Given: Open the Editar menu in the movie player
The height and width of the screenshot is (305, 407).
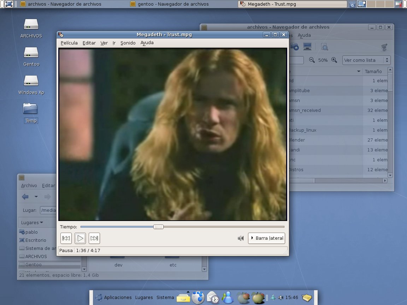Looking at the screenshot, I should point(89,43).
